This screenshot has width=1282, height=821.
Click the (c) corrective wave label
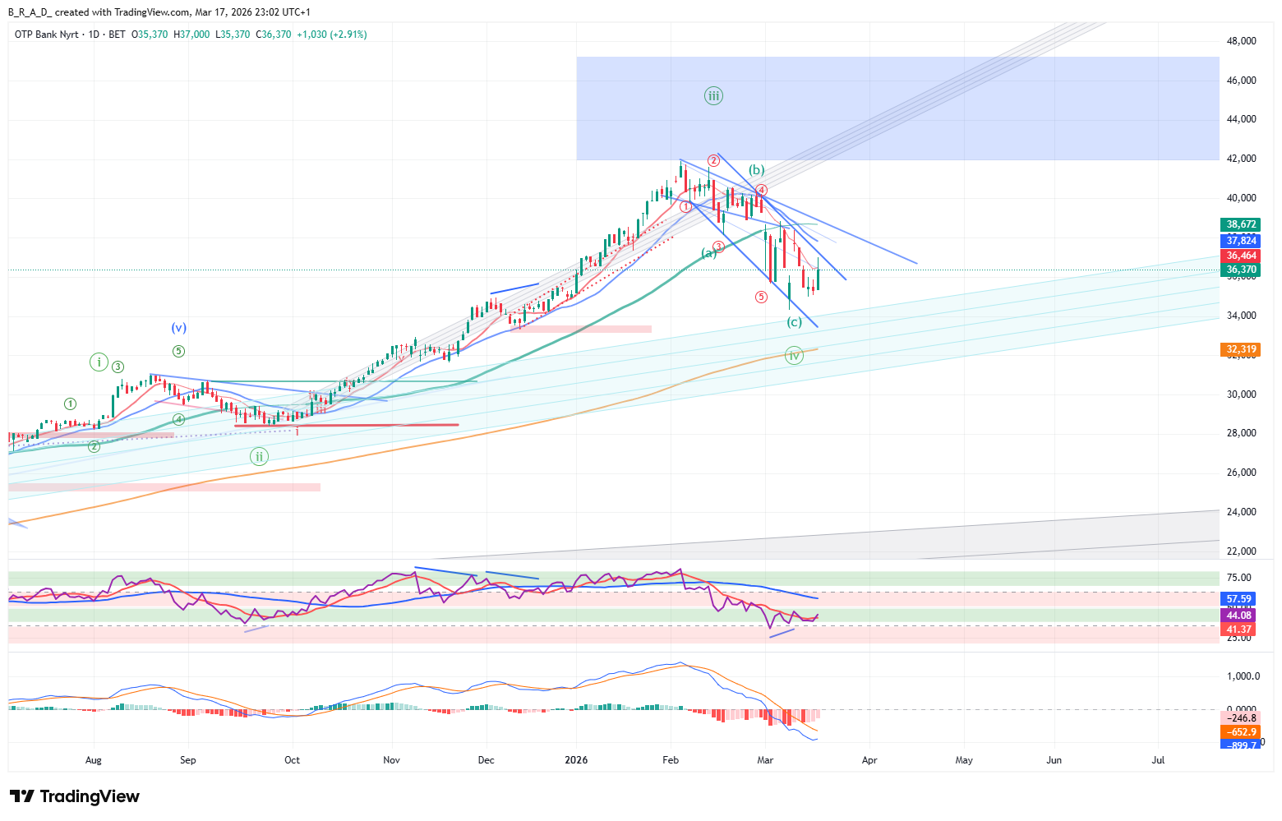pos(794,322)
